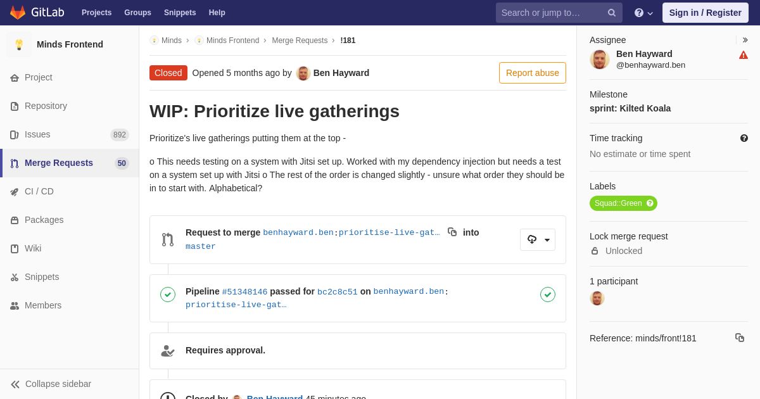760x399 pixels.
Task: Click the Squad::Green label help icon
Action: [x=650, y=203]
